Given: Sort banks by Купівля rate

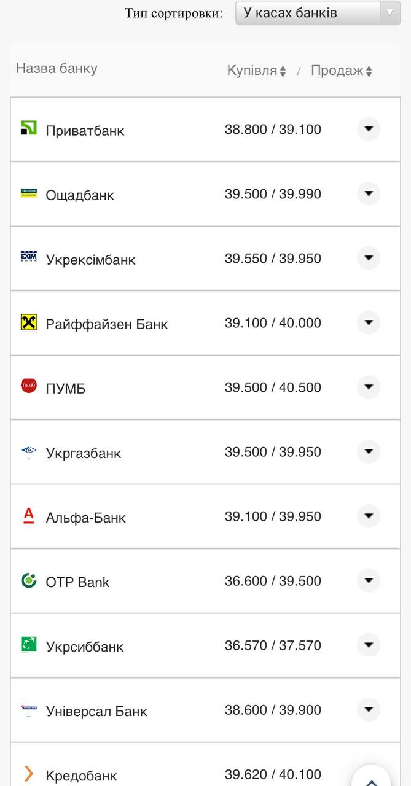Looking at the screenshot, I should (x=256, y=71).
